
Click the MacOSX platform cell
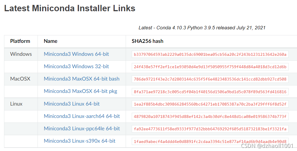coord(20,79)
